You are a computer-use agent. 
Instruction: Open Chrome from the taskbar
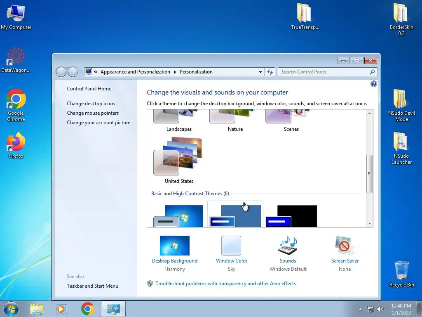click(x=88, y=309)
